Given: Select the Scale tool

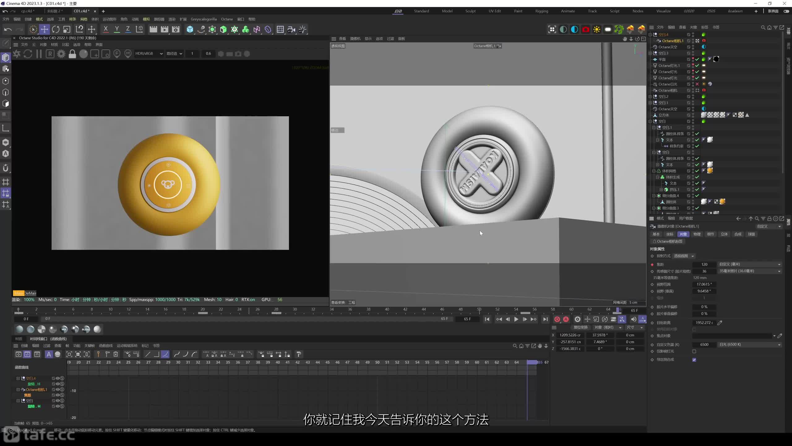Looking at the screenshot, I should pos(67,29).
